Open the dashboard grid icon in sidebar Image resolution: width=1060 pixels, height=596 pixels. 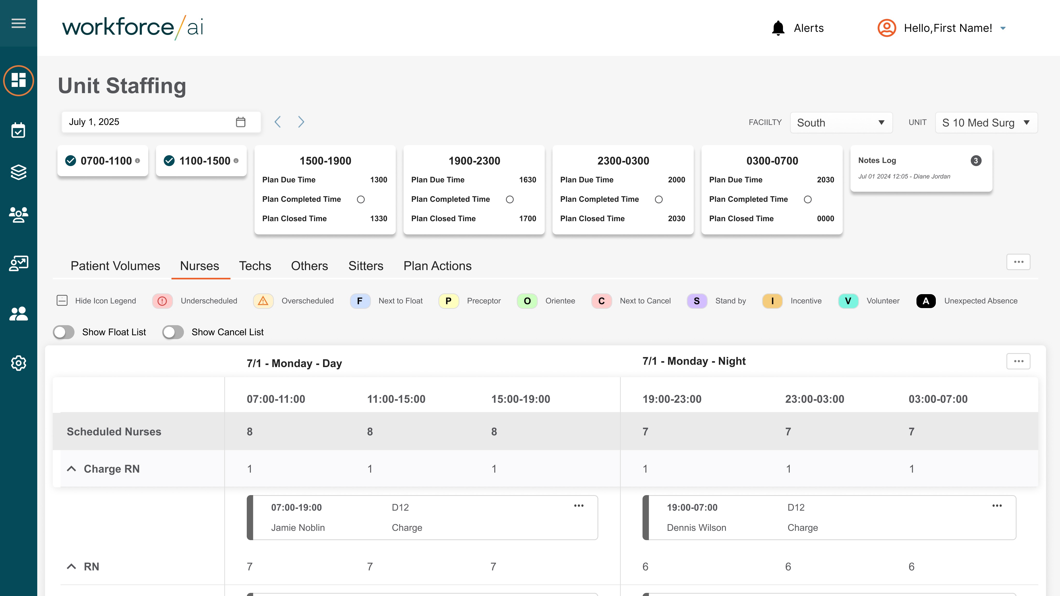[x=19, y=80]
